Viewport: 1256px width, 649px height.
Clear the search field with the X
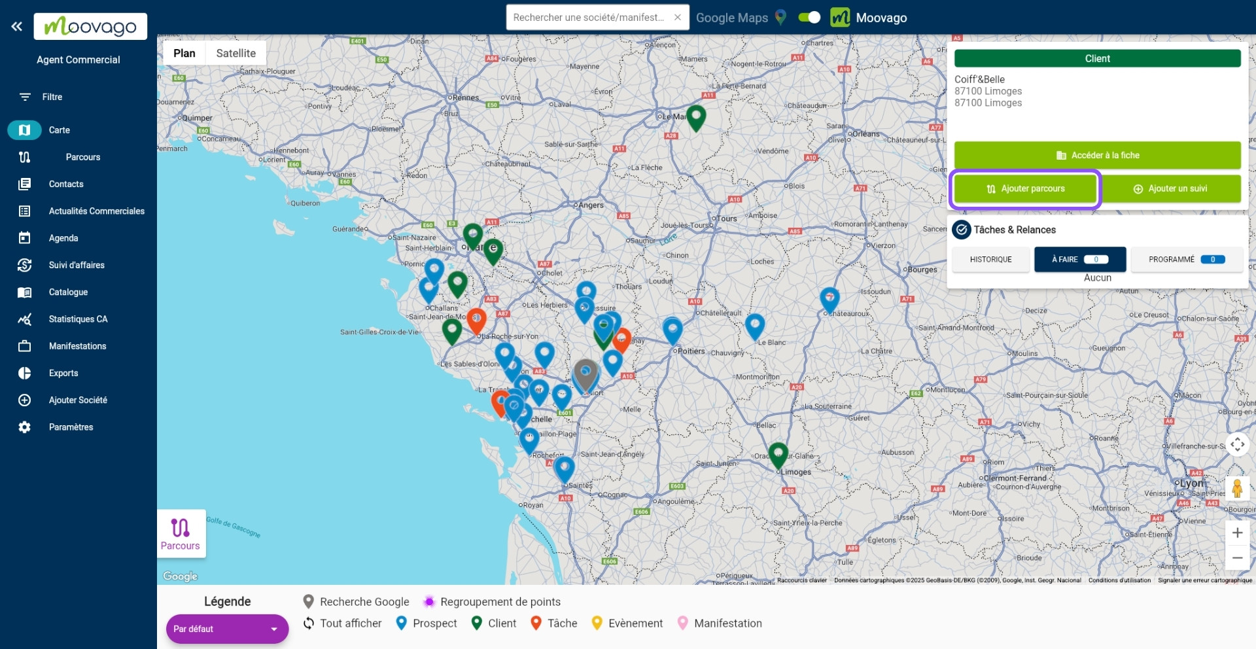click(x=678, y=18)
